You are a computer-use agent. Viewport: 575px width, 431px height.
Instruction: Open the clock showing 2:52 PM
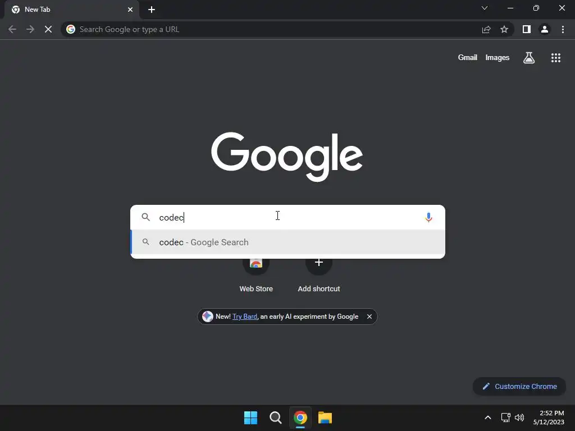[x=549, y=418]
